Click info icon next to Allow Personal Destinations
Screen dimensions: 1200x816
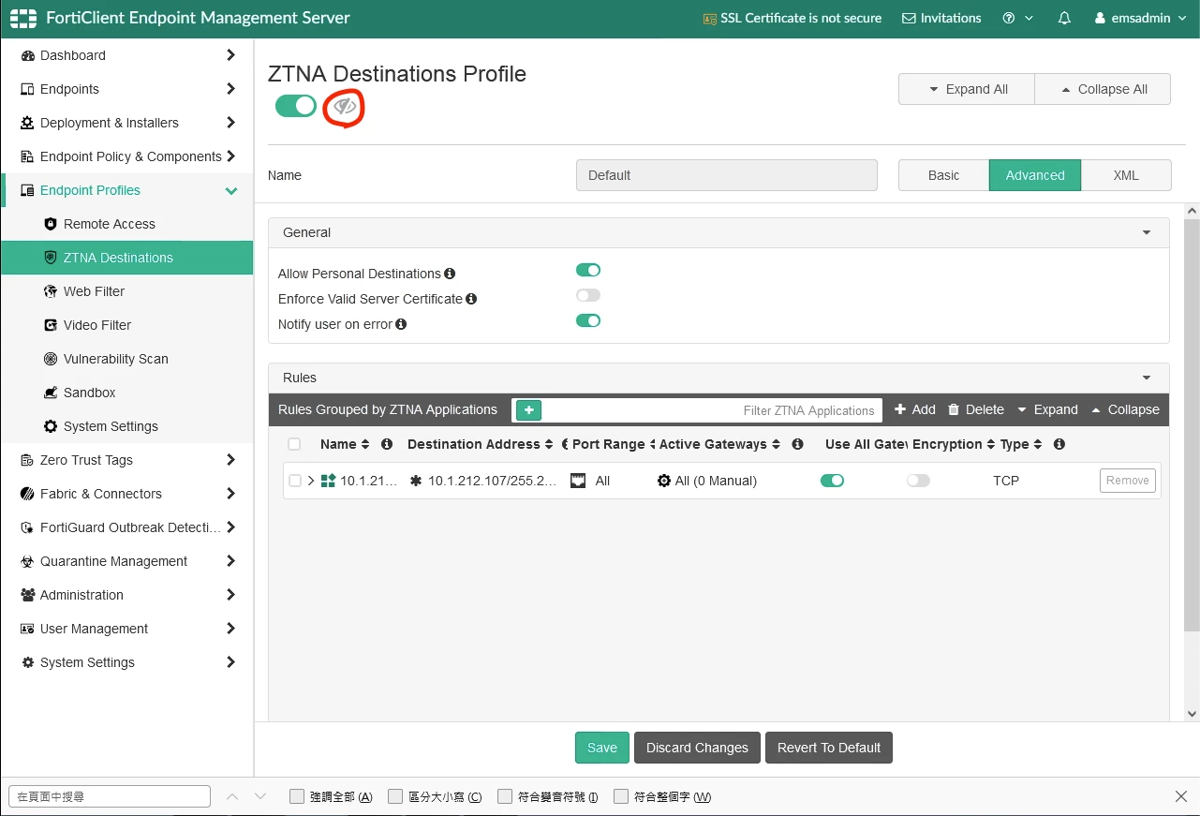450,274
